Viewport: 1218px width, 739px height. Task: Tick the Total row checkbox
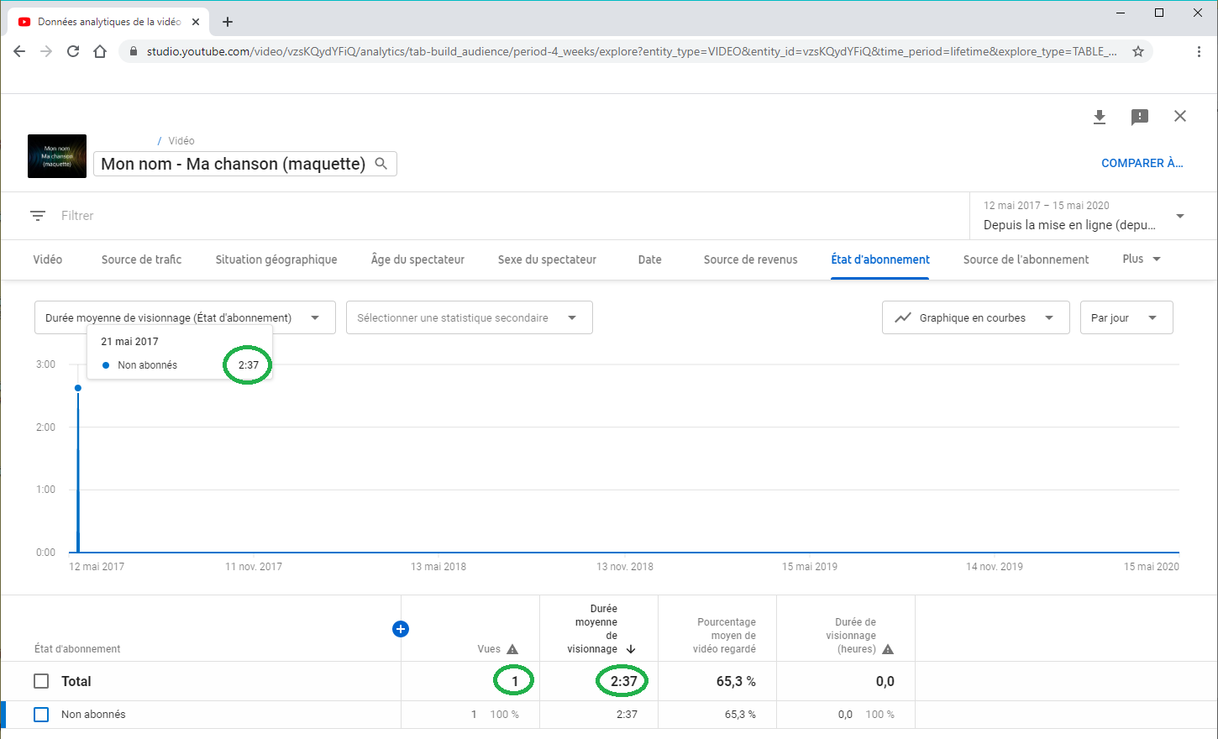pos(41,681)
